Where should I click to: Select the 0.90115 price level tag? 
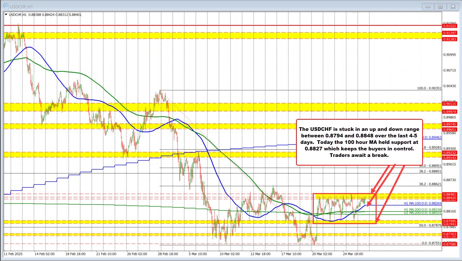pos(450,104)
